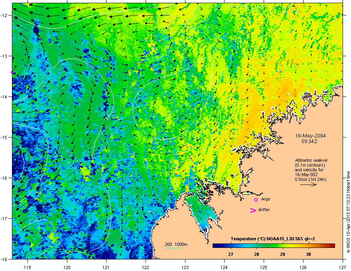Image resolution: width=351 pixels, height=271 pixels.
Task: Click the colorbar tick label 27
Action: pyautogui.click(x=231, y=254)
